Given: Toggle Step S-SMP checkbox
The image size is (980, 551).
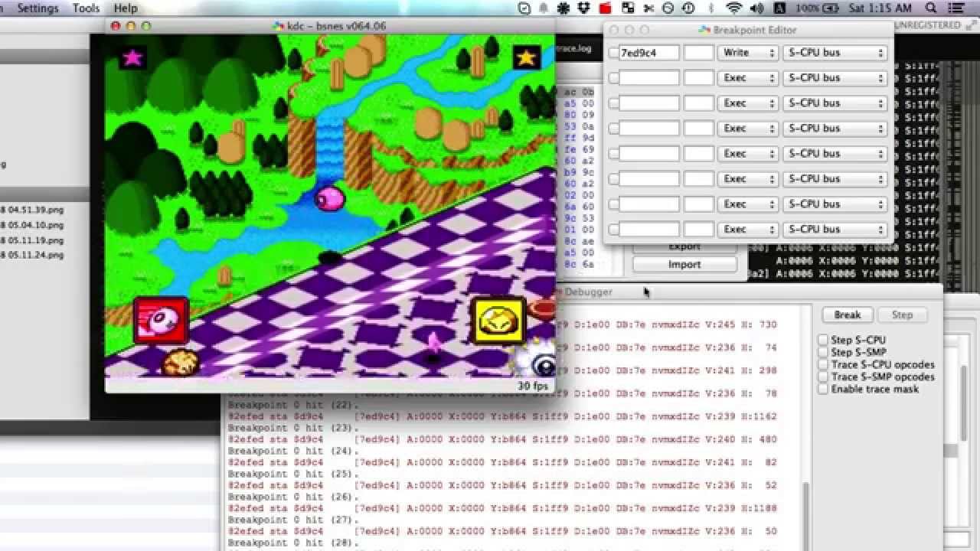Looking at the screenshot, I should click(x=823, y=352).
